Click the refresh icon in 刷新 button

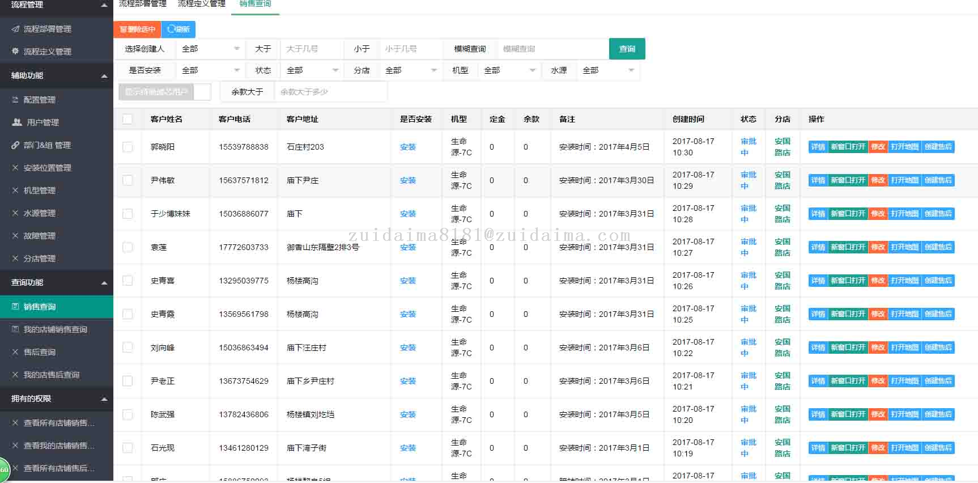(171, 29)
